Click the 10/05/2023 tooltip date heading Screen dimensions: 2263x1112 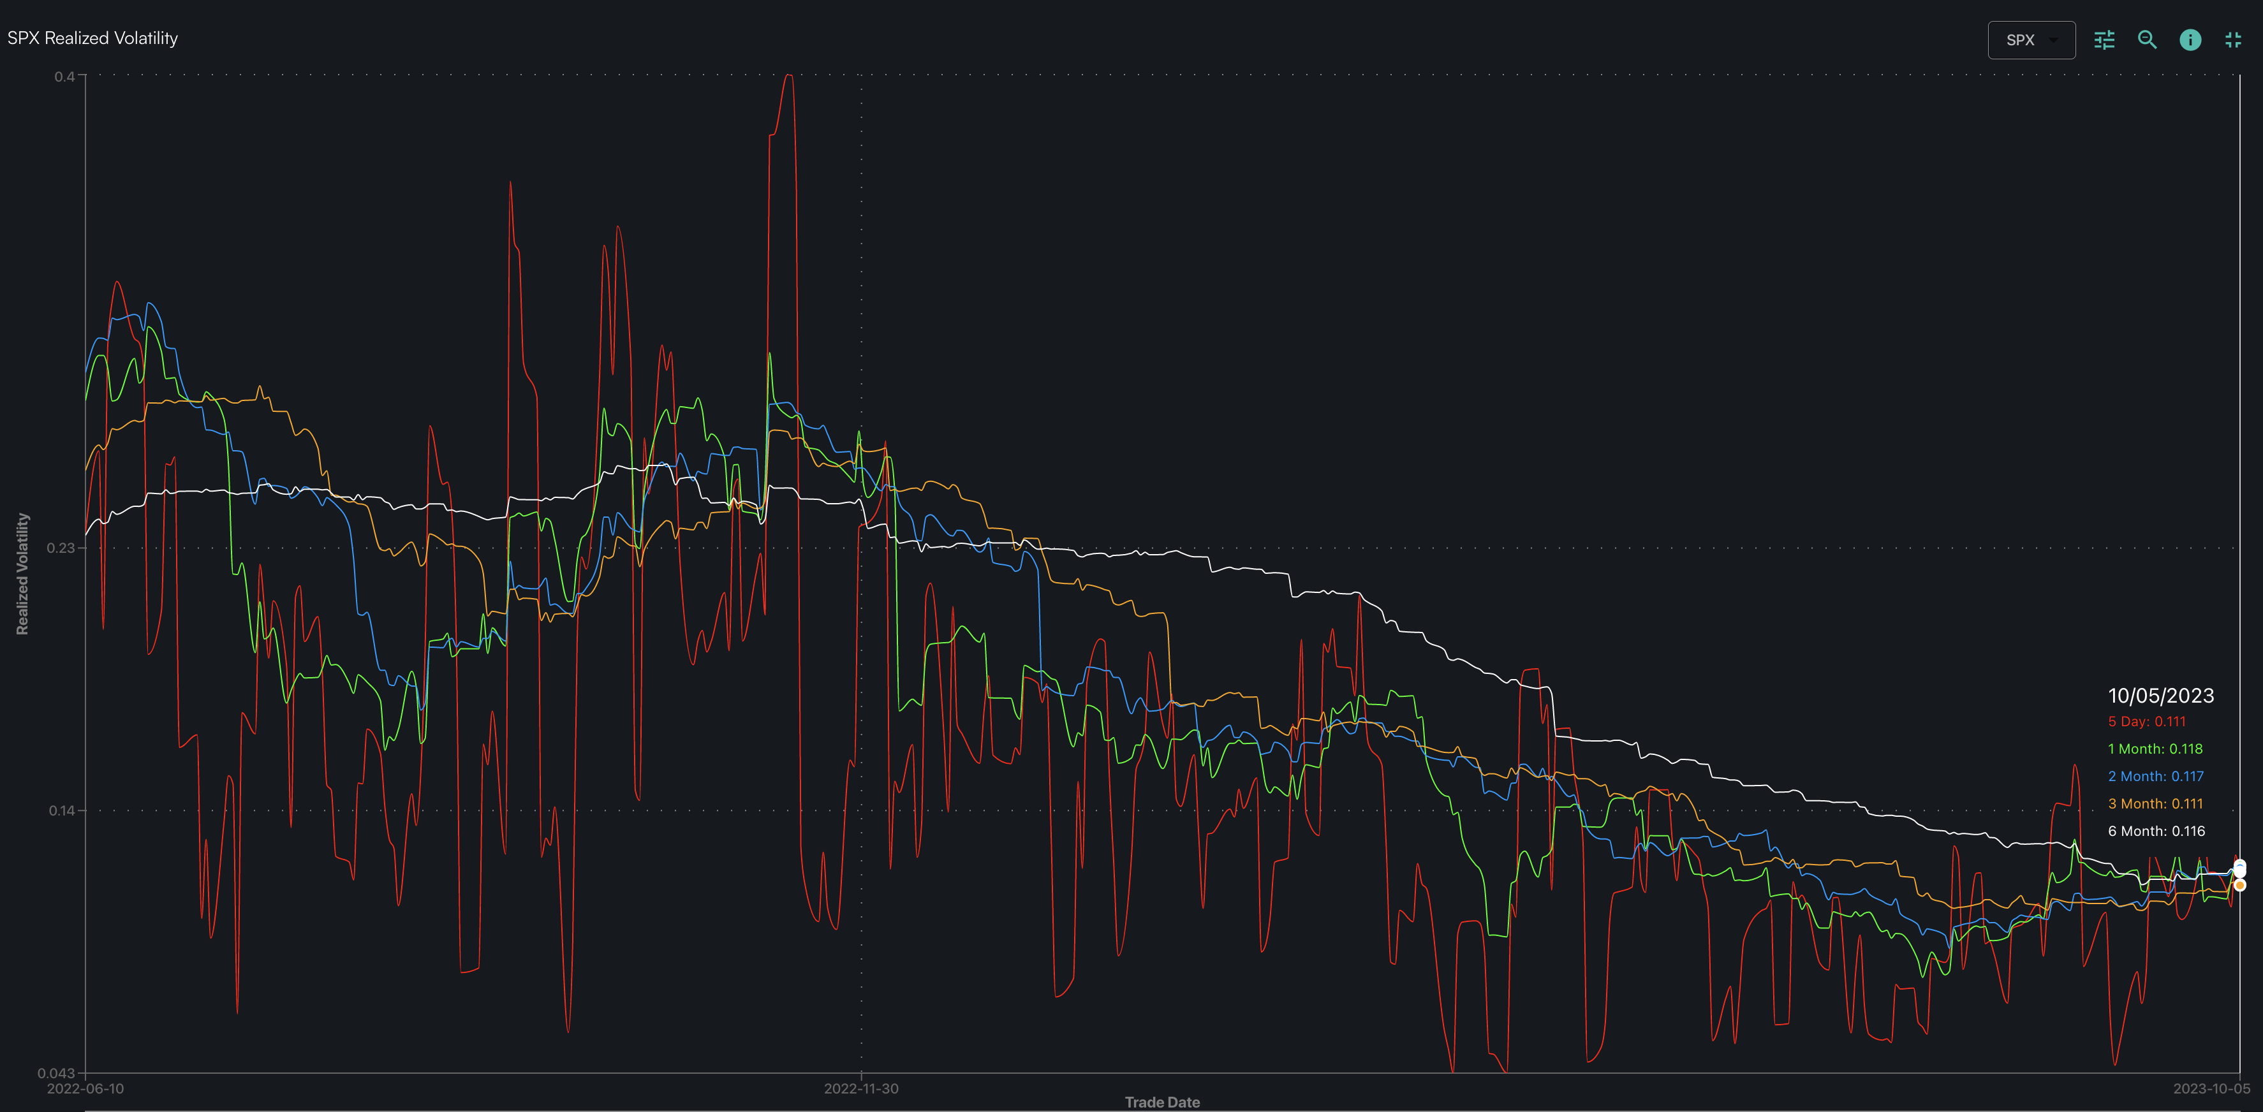coord(2160,696)
